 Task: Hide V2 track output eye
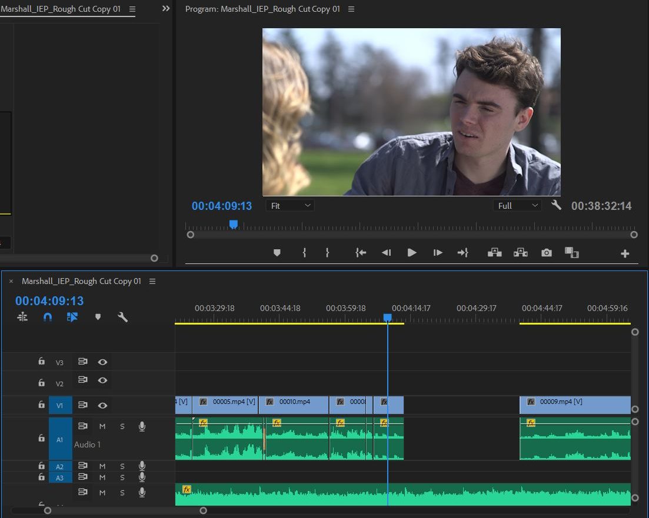point(102,380)
